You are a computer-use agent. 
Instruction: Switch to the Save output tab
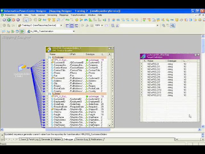coord(23,140)
